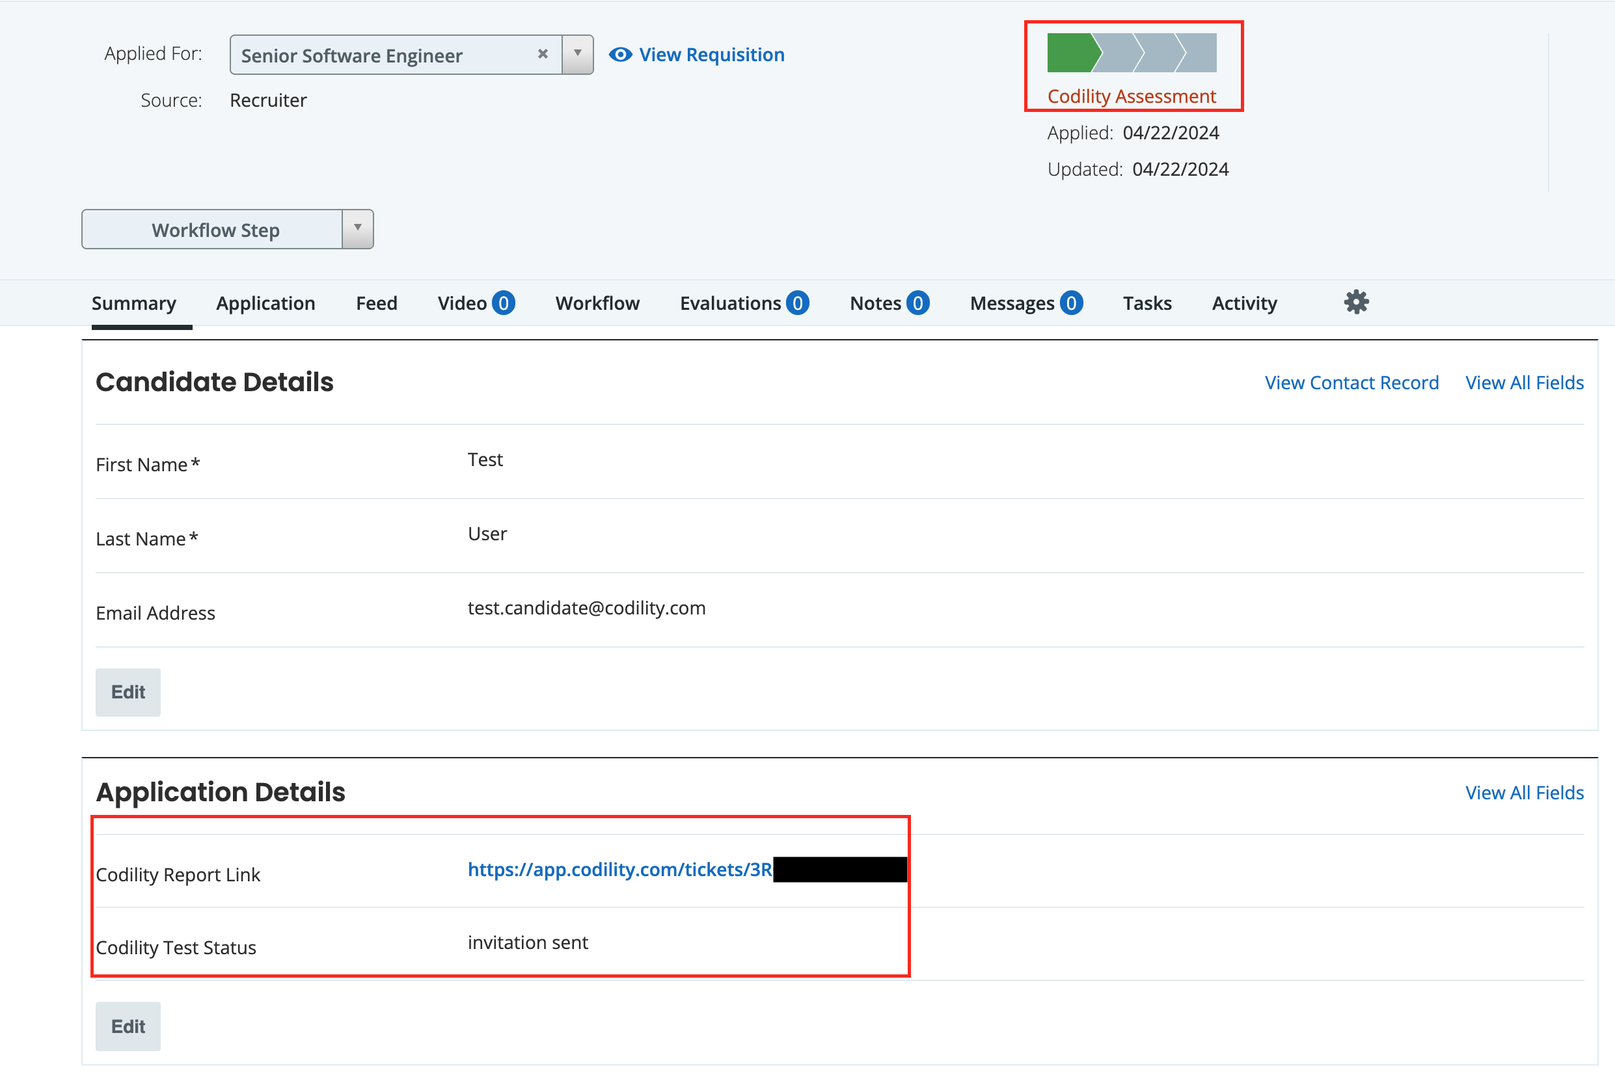Edit the Application Details section
This screenshot has width=1615, height=1087.
128,1026
